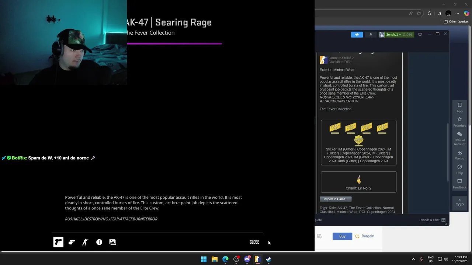This screenshot has height=265, width=472.
Task: Open the screenshot gallery picture icon
Action: coord(113,242)
